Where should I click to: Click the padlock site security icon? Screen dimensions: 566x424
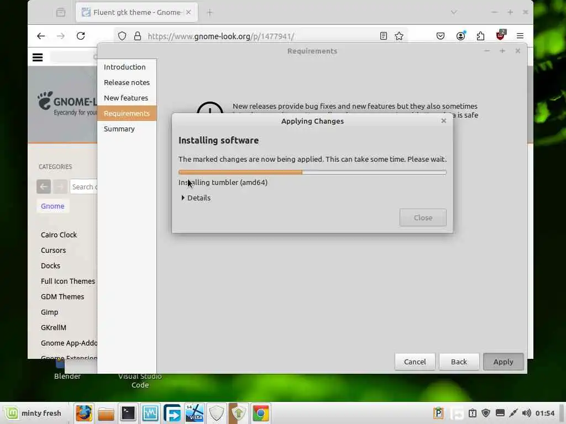(x=138, y=36)
